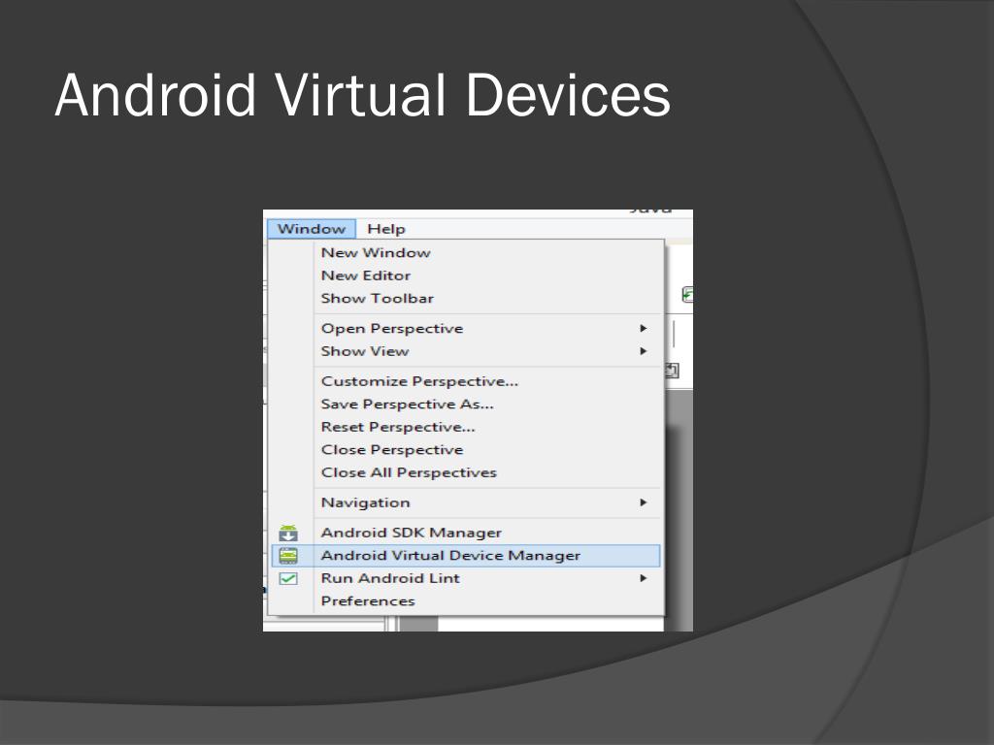Choose Close All Perspectives
Viewport: 994px width, 745px height.
[467, 472]
